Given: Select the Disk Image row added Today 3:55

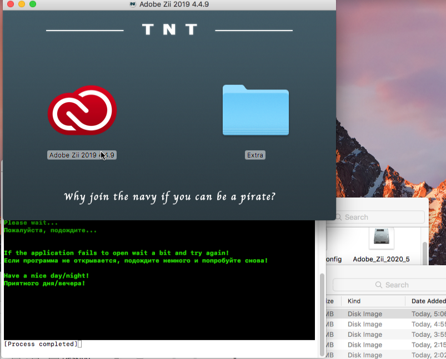Looking at the screenshot, I should [x=385, y=334].
